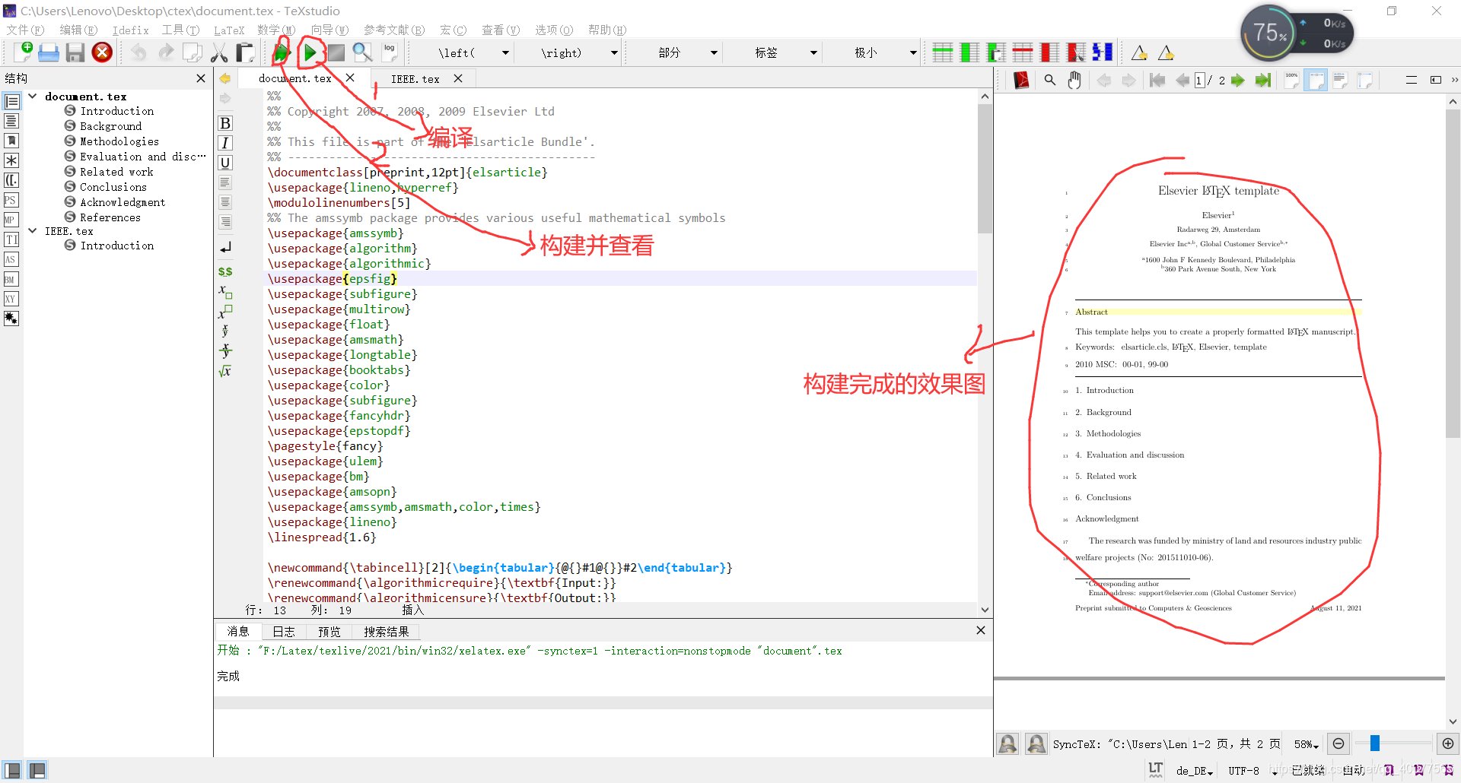Viewport: 1461px width, 783px height.
Task: Paste from clipboard icon
Action: (x=245, y=52)
